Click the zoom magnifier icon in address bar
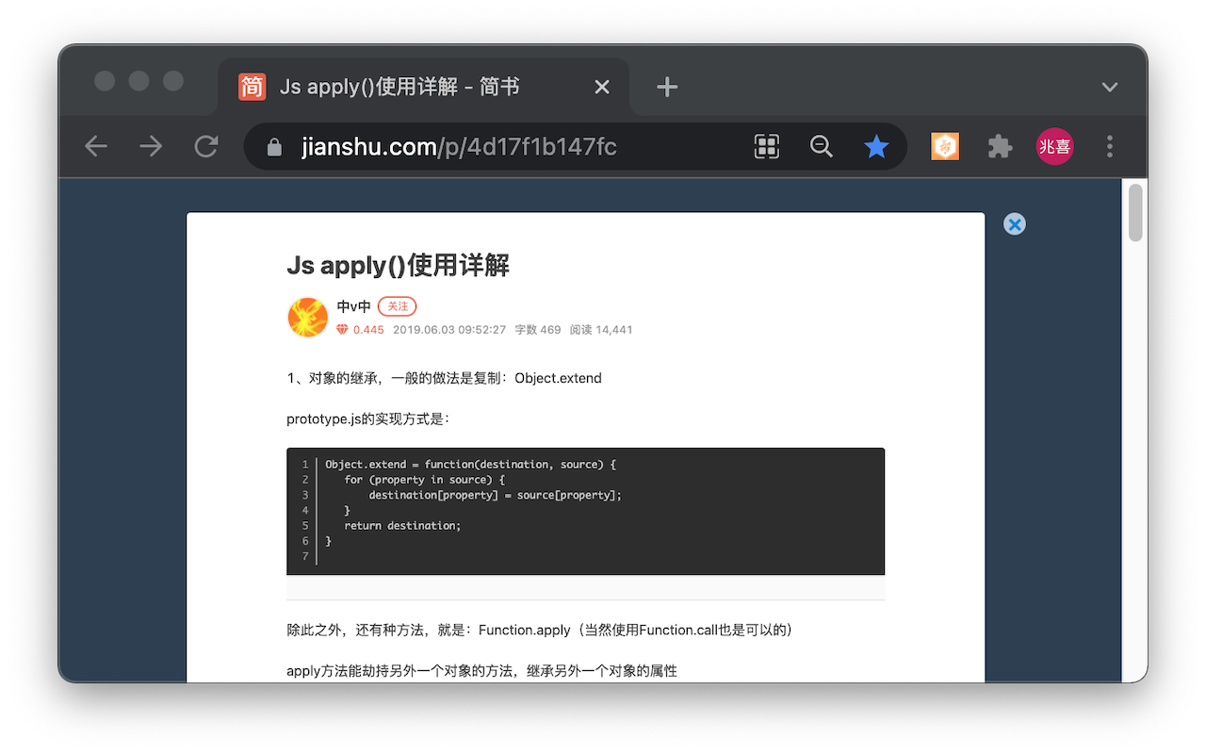Image resolution: width=1206 pixels, height=754 pixels. coord(821,147)
